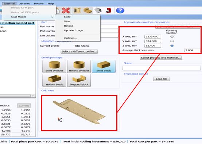Choose the Stepped block envelope shape
This screenshot has width=202, height=144.
point(79,80)
